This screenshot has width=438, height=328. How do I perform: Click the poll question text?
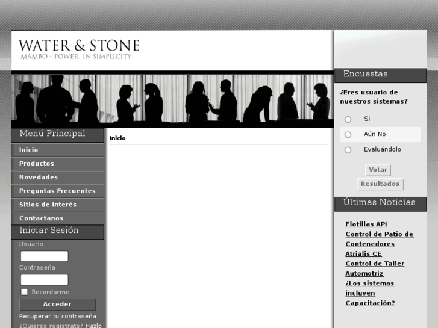click(374, 97)
